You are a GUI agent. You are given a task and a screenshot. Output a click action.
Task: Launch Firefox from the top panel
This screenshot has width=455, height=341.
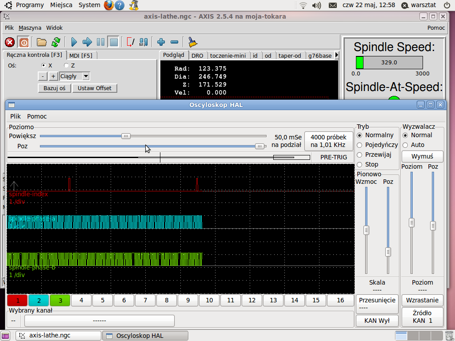(x=109, y=5)
